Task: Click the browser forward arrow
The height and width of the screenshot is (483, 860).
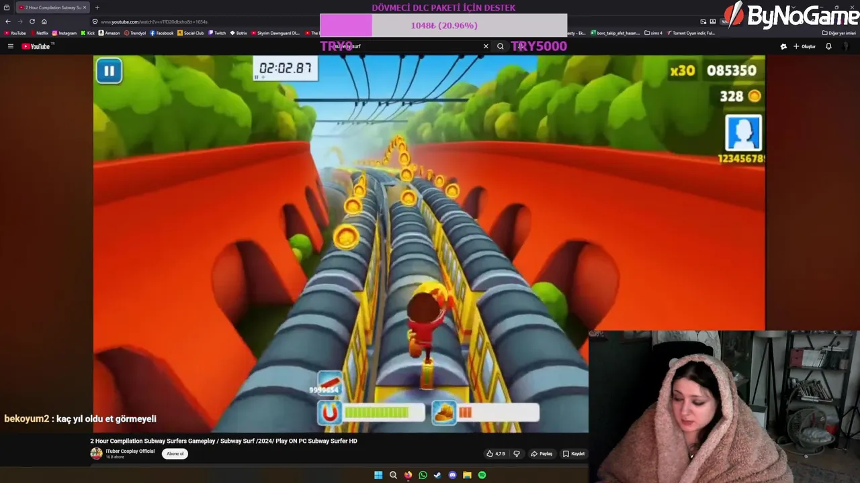Action: 19,21
